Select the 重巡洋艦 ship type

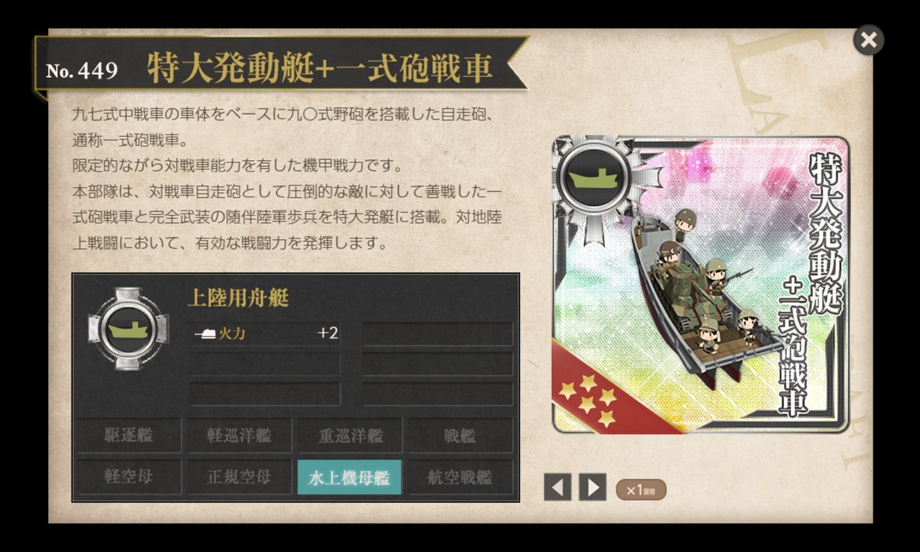point(350,436)
